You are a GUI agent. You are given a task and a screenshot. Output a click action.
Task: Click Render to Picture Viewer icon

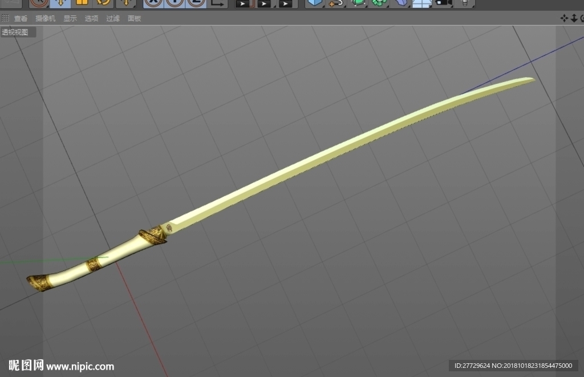click(x=266, y=3)
